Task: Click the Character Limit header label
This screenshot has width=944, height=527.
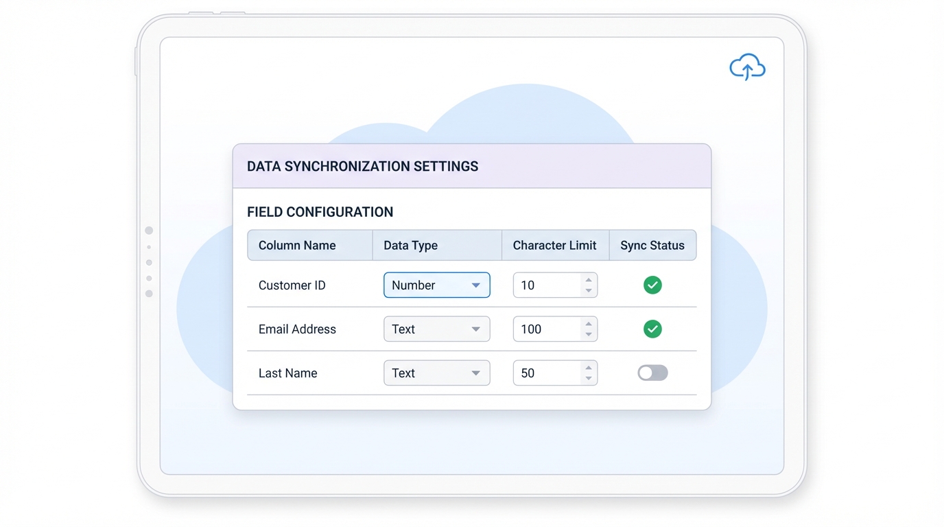Action: click(x=554, y=245)
